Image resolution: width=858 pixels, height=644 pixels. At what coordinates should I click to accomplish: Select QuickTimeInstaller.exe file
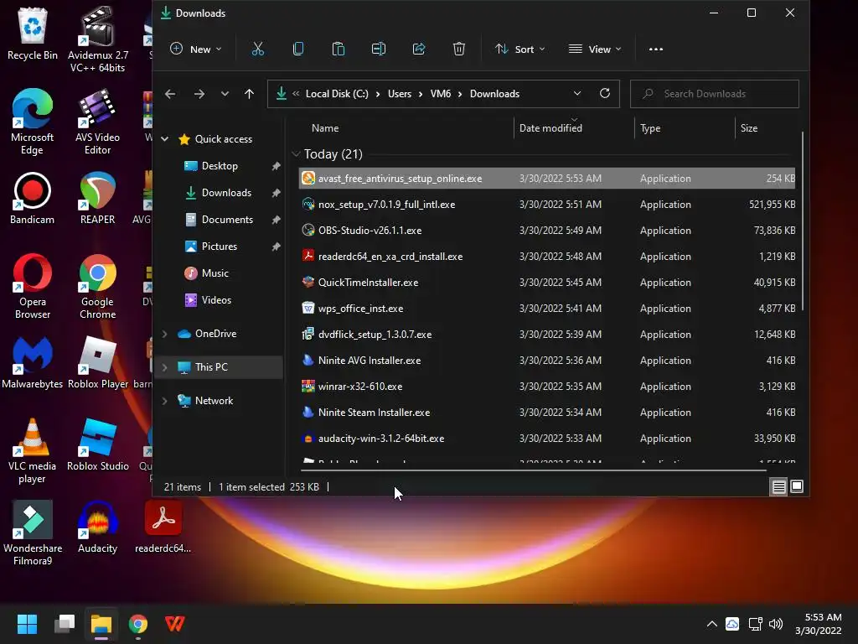click(x=547, y=283)
